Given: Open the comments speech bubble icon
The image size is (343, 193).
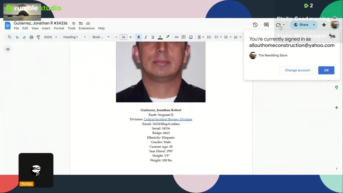Looking at the screenshot, I should pos(266,25).
